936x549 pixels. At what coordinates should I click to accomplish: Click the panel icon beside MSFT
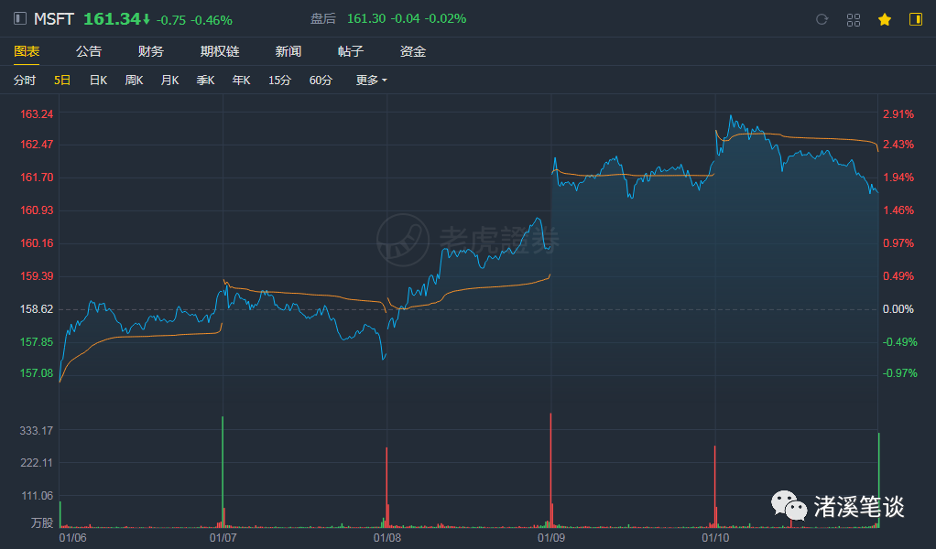click(x=20, y=18)
